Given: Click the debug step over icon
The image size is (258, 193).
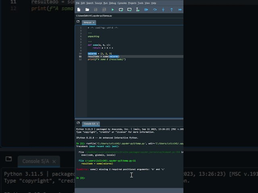Looking at the screenshot, I should (x=155, y=10).
